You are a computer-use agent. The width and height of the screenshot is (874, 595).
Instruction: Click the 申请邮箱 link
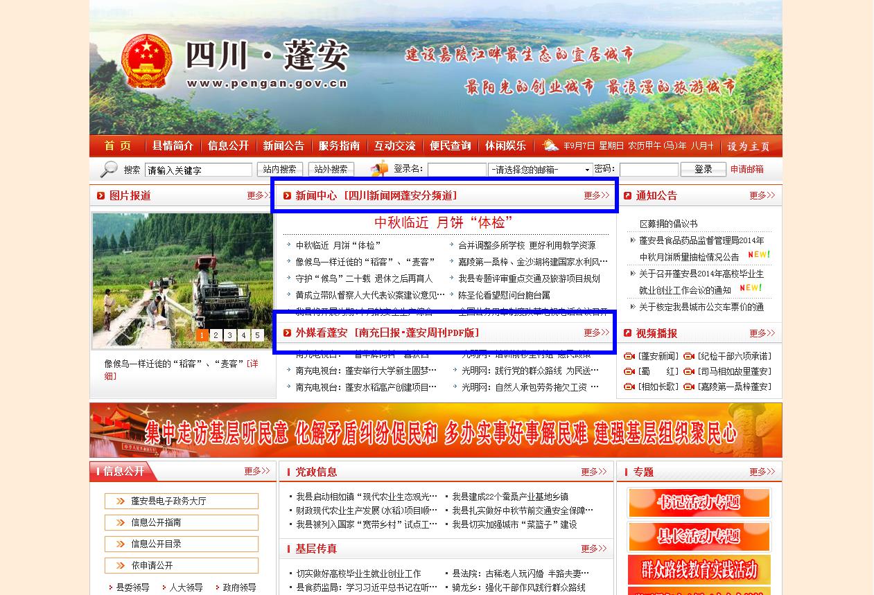(x=746, y=169)
